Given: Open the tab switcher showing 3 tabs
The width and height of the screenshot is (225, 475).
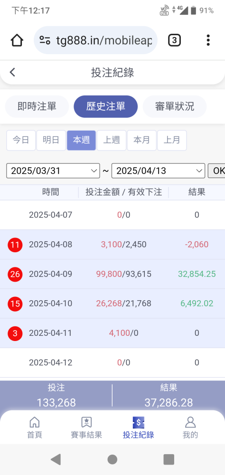Looking at the screenshot, I should click(174, 40).
